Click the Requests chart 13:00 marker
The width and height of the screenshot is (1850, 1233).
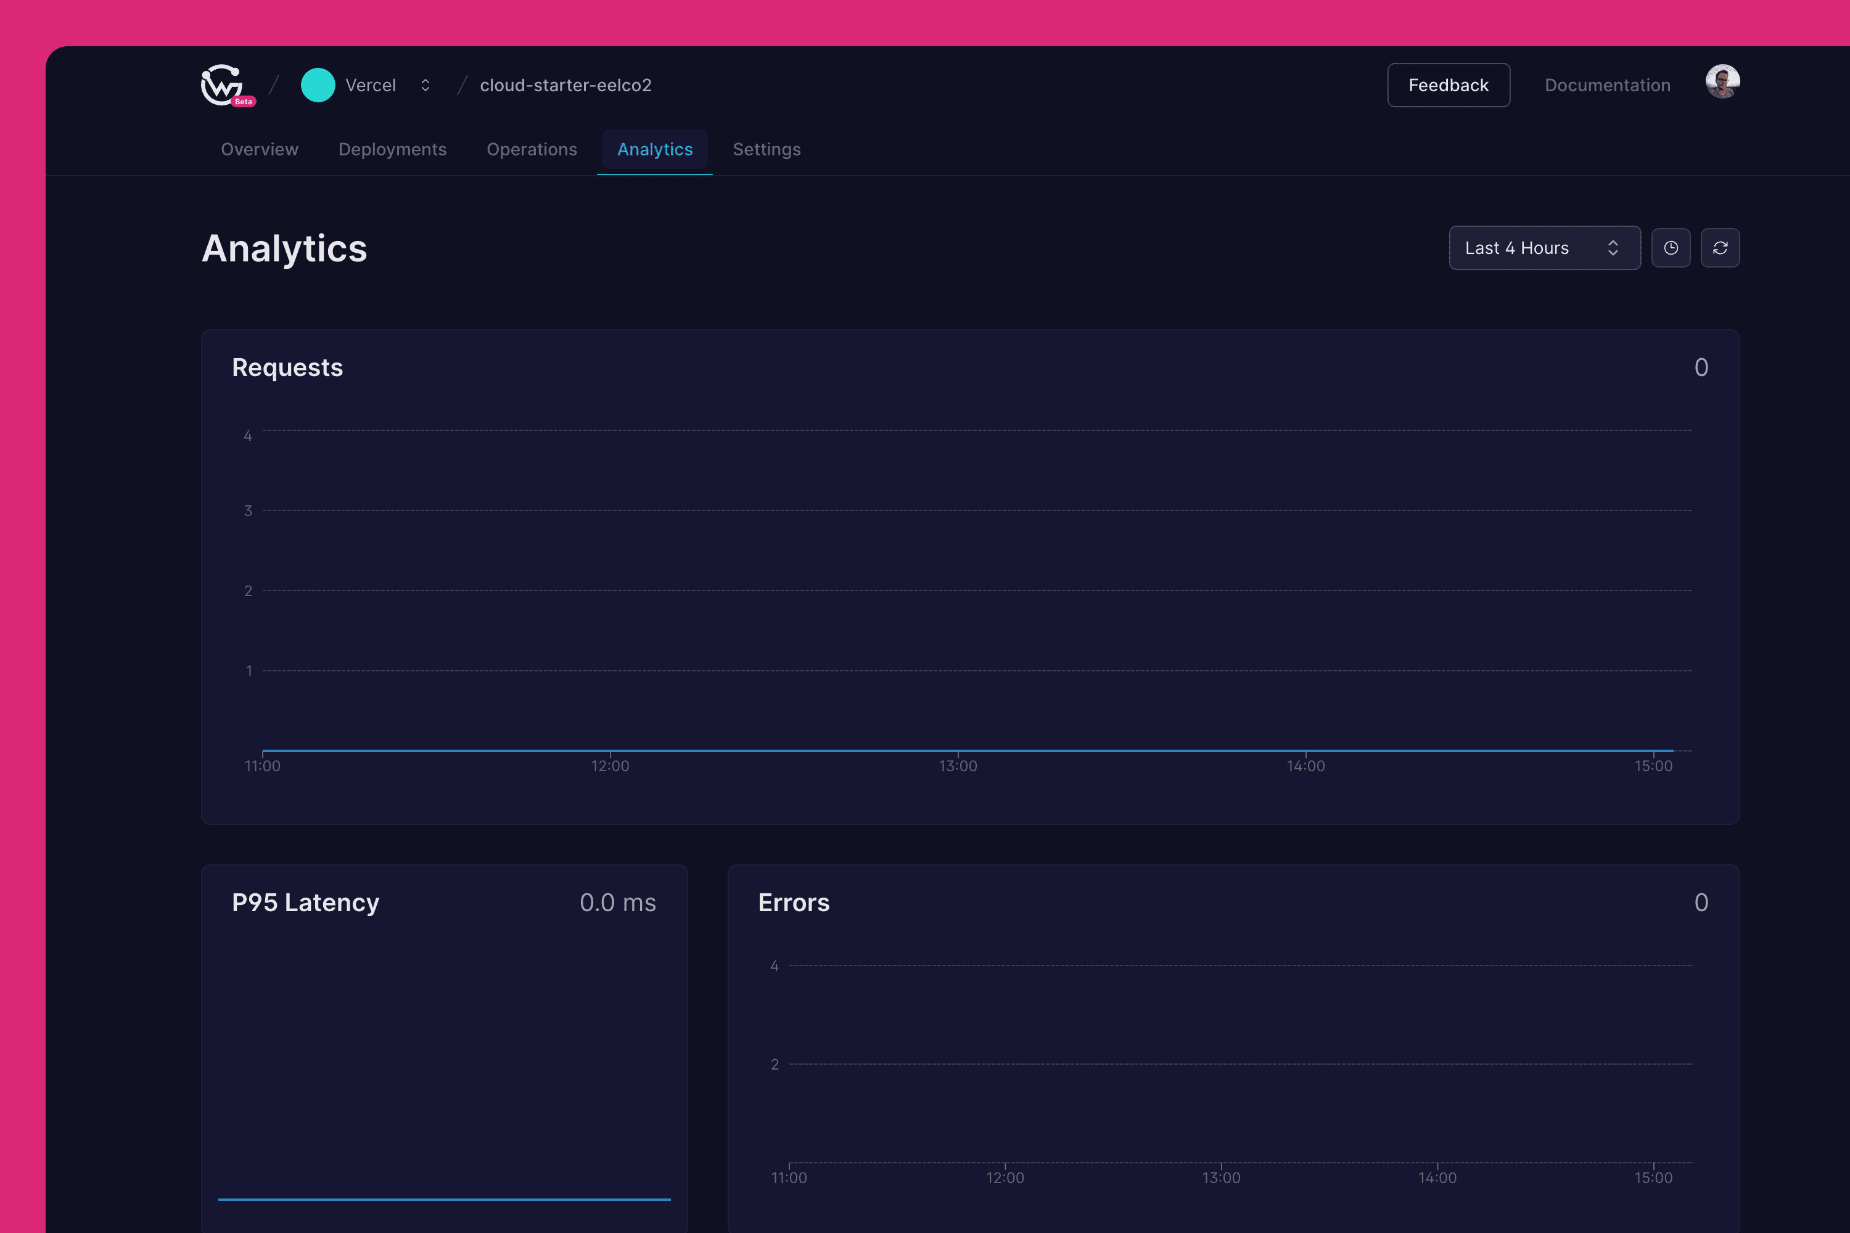(x=958, y=765)
